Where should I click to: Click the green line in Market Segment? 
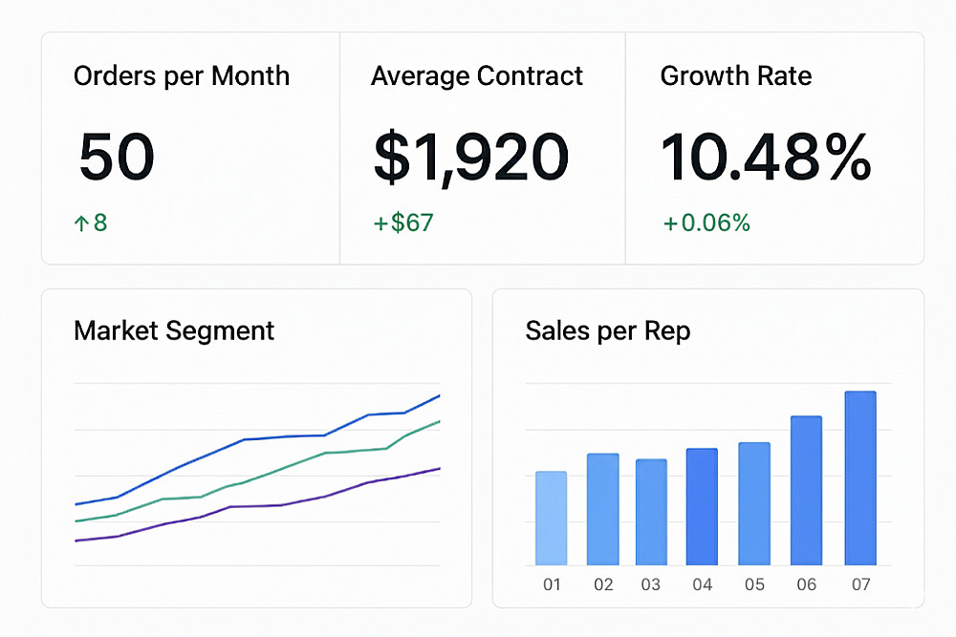click(x=287, y=468)
